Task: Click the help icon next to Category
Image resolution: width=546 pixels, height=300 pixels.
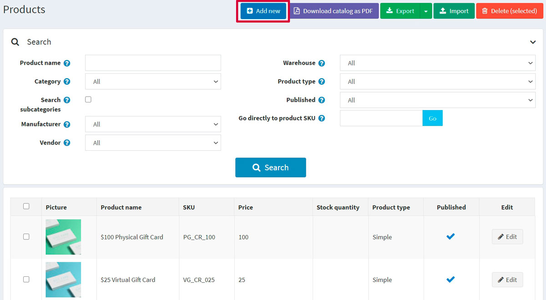Action: coord(67,82)
